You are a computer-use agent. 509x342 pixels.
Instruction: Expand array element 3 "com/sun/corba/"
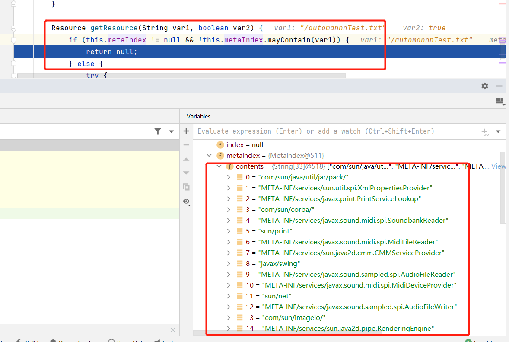click(x=229, y=210)
